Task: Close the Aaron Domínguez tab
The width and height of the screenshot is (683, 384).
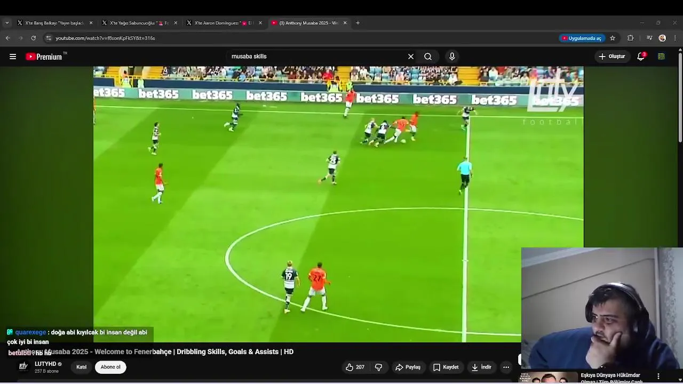Action: (260, 23)
